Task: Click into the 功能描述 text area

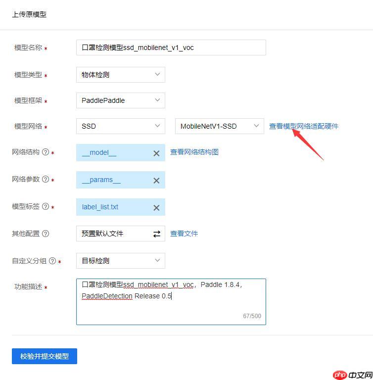Action: 171,307
